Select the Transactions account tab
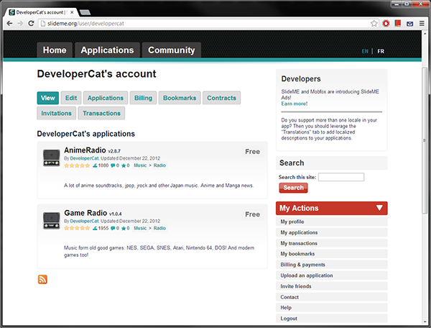Viewport: 431px width, 328px height. coord(101,114)
